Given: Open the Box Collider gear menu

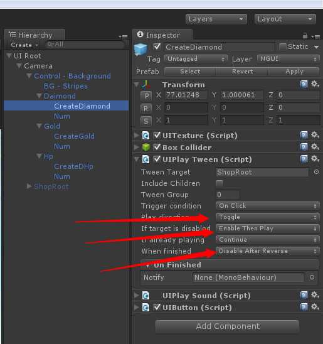Looking at the screenshot, I should click(315, 147).
